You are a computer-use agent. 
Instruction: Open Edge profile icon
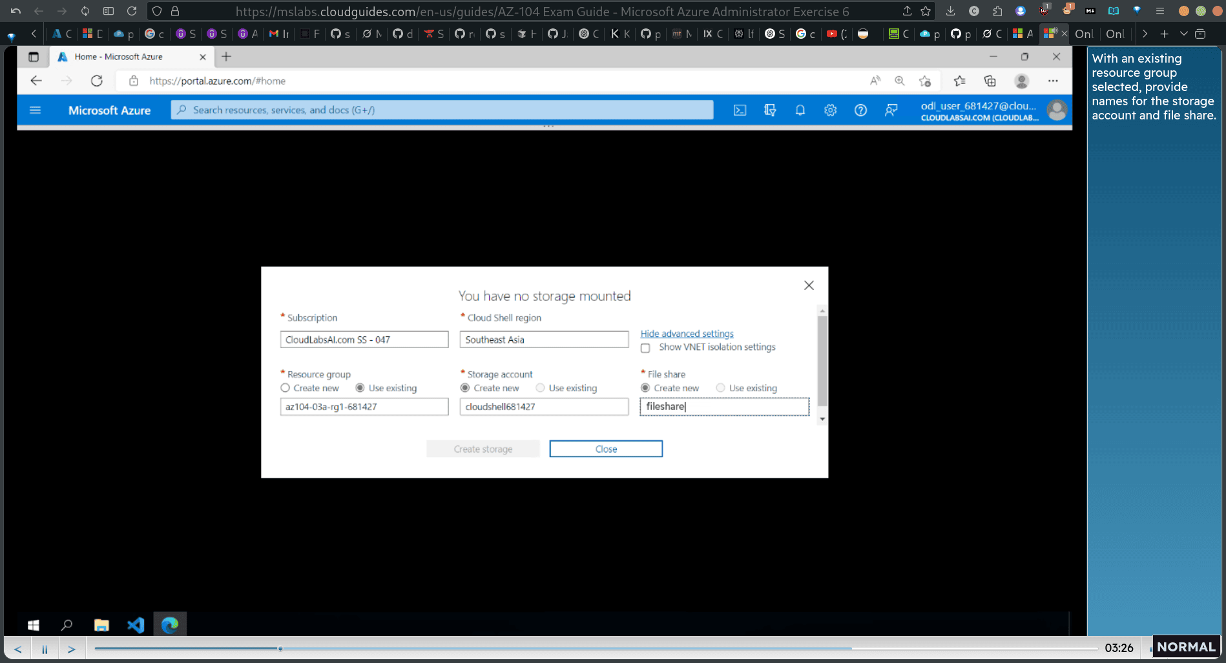1021,81
